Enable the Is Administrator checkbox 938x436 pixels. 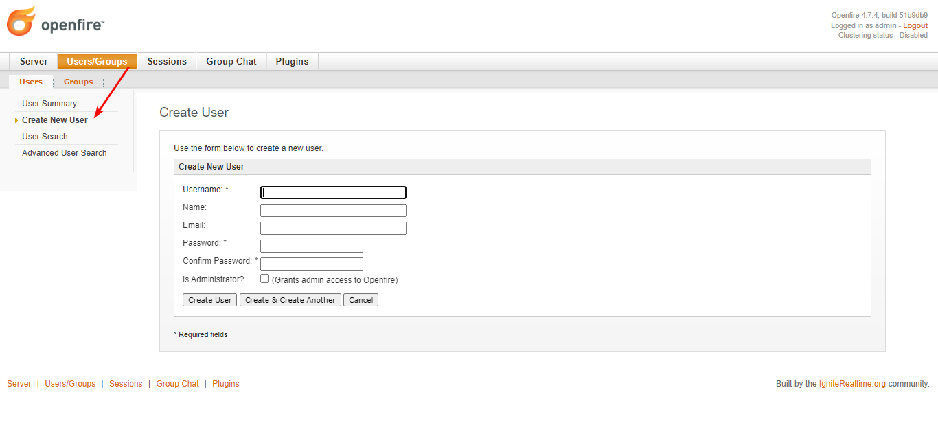tap(264, 279)
